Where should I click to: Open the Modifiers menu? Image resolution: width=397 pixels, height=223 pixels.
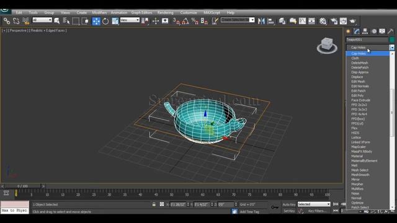point(99,12)
